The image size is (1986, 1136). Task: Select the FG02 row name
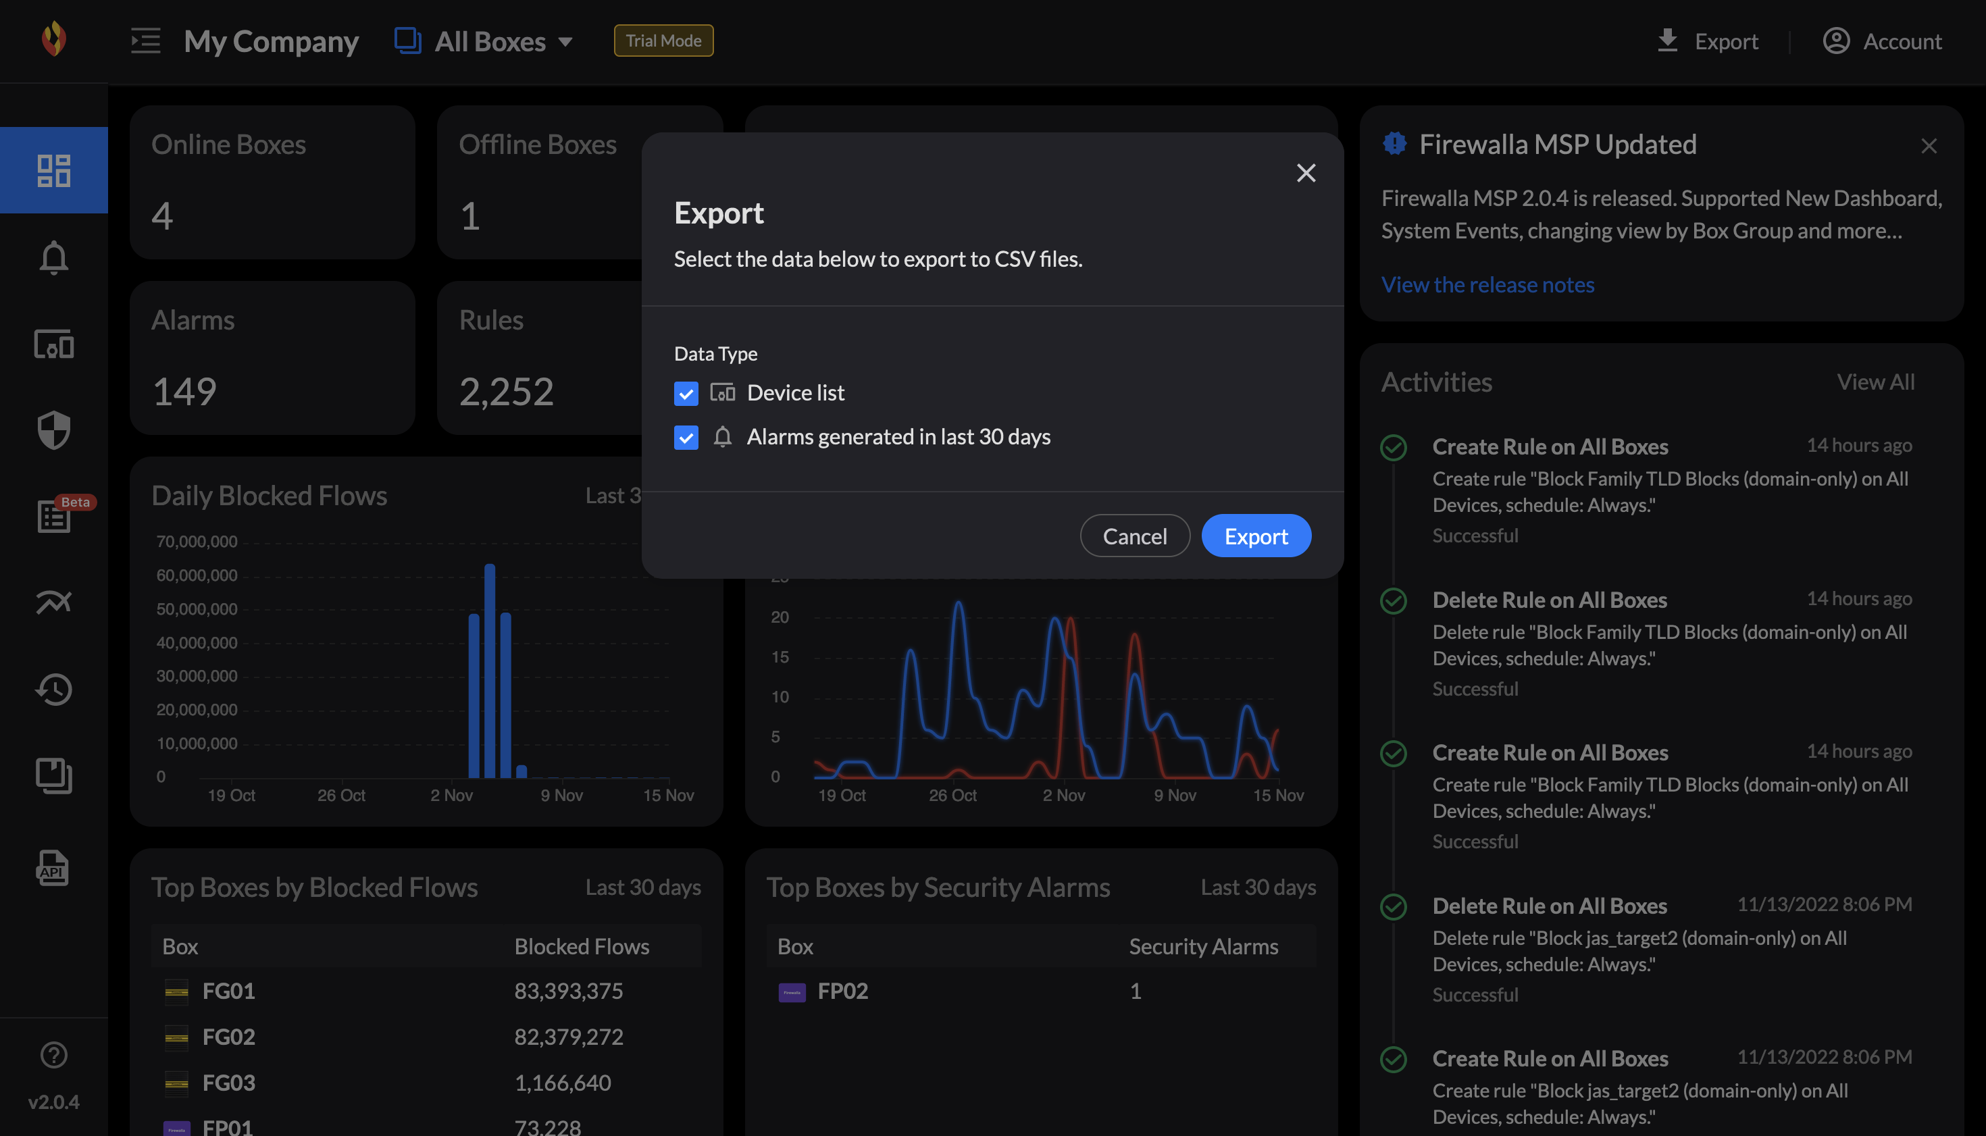click(x=228, y=1037)
